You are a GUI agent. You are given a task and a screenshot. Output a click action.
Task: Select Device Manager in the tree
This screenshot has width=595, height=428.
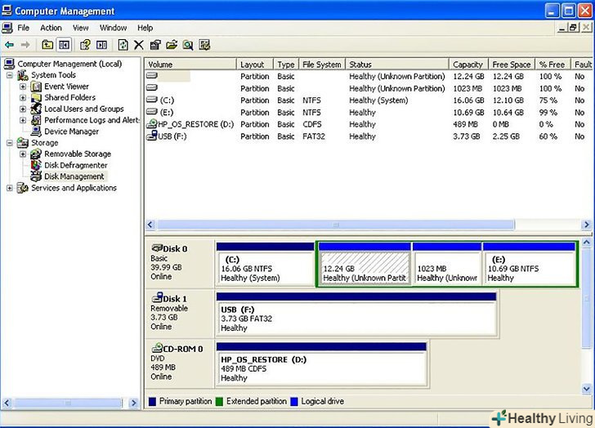tap(71, 132)
